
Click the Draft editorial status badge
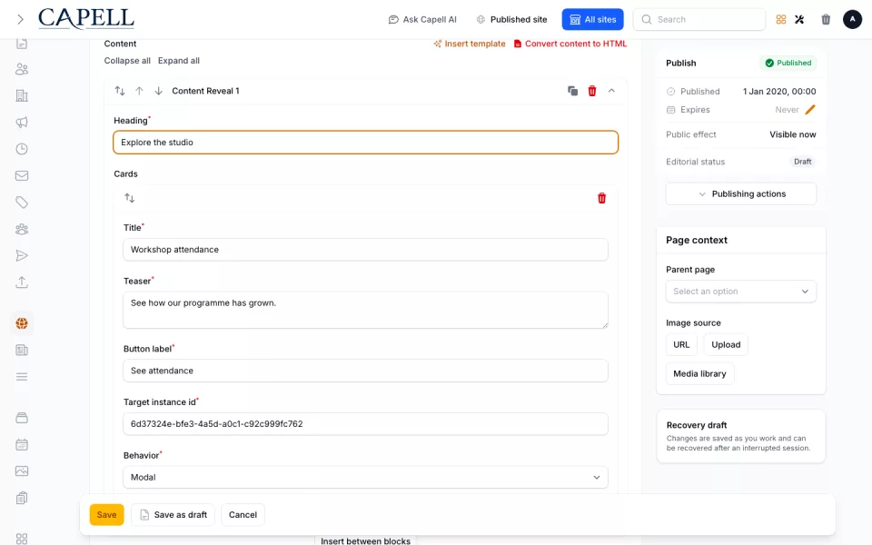click(802, 162)
